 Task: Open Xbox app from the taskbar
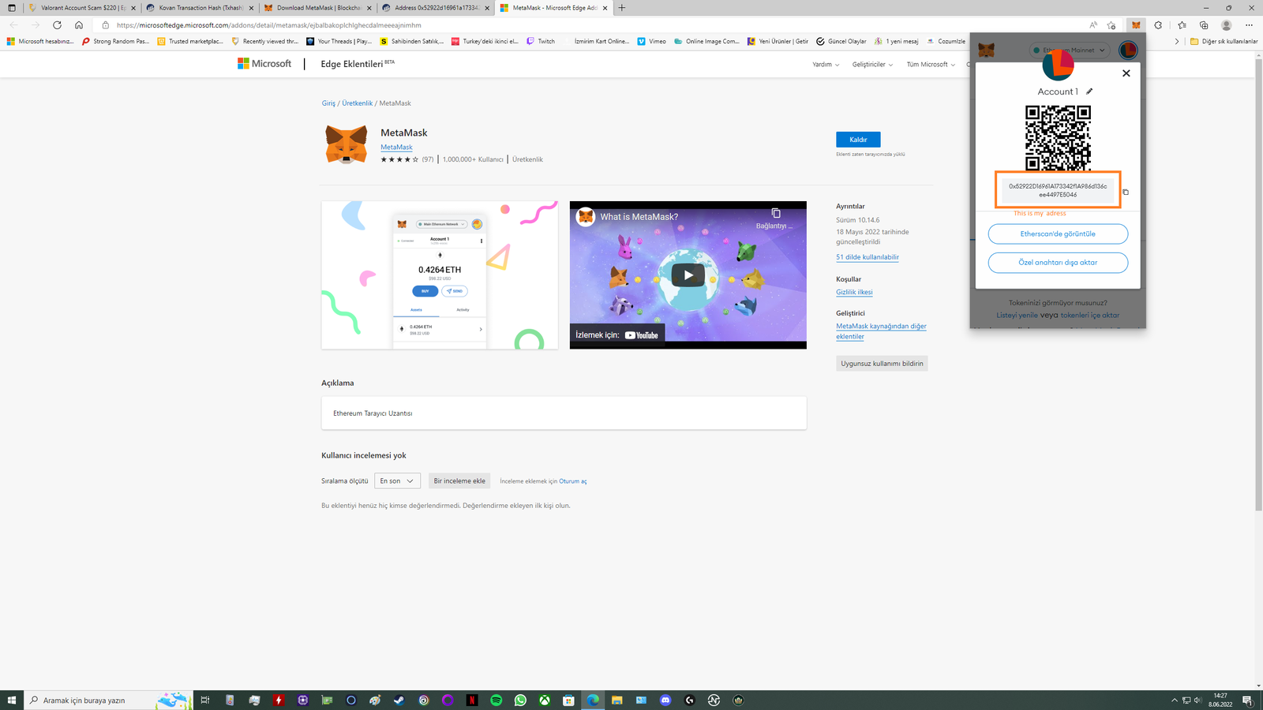(545, 700)
